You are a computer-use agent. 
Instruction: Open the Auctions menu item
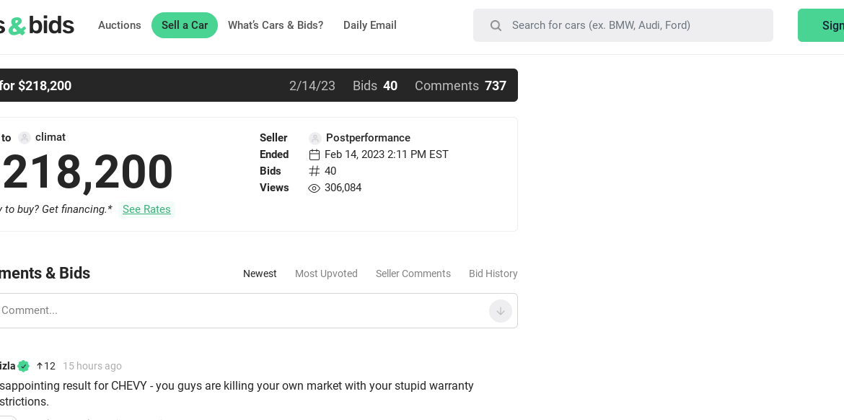coord(120,25)
